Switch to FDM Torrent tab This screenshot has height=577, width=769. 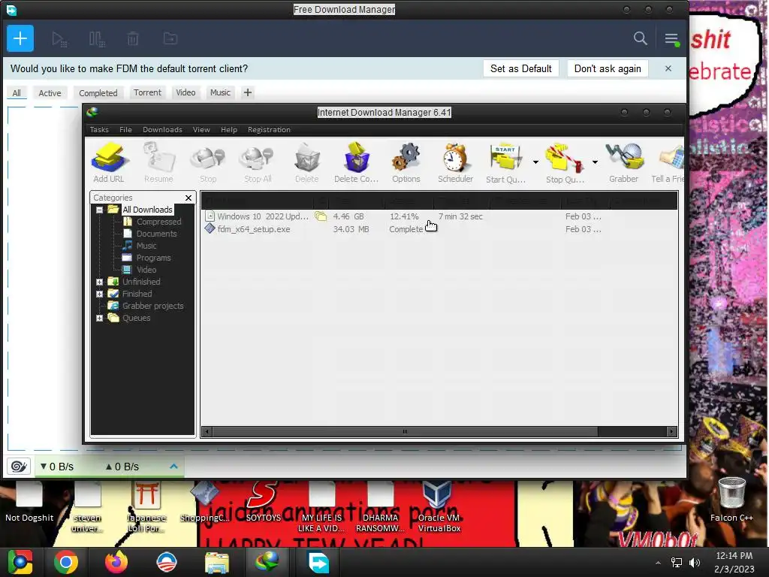click(x=147, y=92)
